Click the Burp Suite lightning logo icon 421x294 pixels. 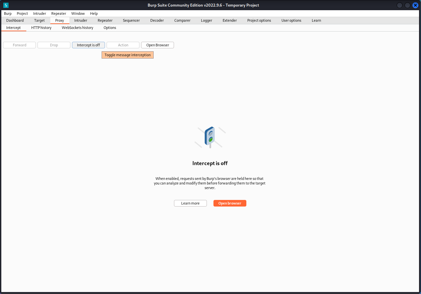click(6, 5)
